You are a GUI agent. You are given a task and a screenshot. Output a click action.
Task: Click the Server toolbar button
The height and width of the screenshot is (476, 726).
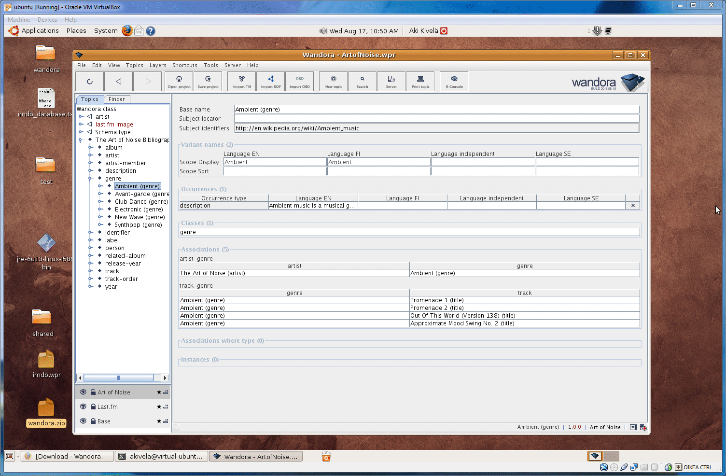click(x=391, y=81)
